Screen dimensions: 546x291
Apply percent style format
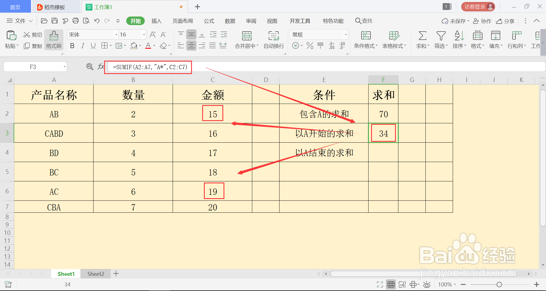pos(310,46)
